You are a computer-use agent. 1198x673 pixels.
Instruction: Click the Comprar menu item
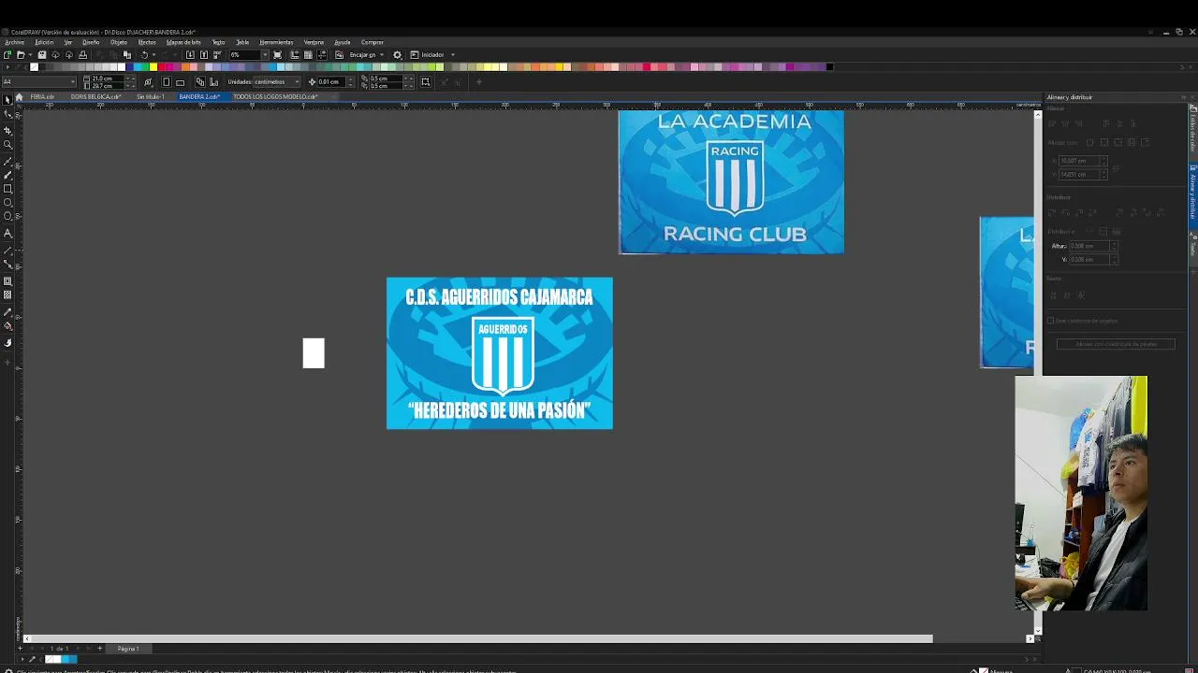(373, 42)
